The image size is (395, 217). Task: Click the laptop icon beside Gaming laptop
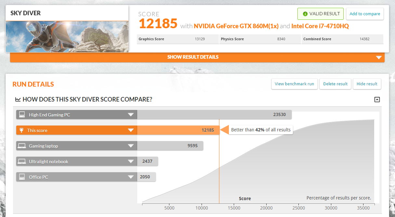pos(22,146)
